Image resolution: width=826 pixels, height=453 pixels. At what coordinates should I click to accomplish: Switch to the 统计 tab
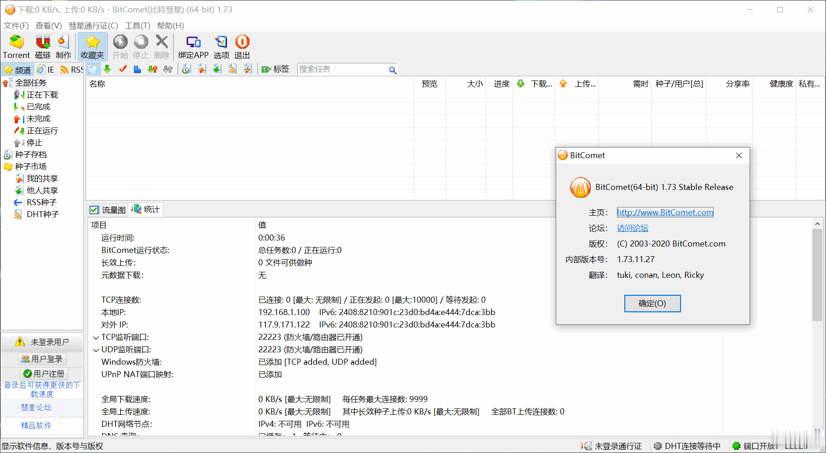(x=145, y=209)
